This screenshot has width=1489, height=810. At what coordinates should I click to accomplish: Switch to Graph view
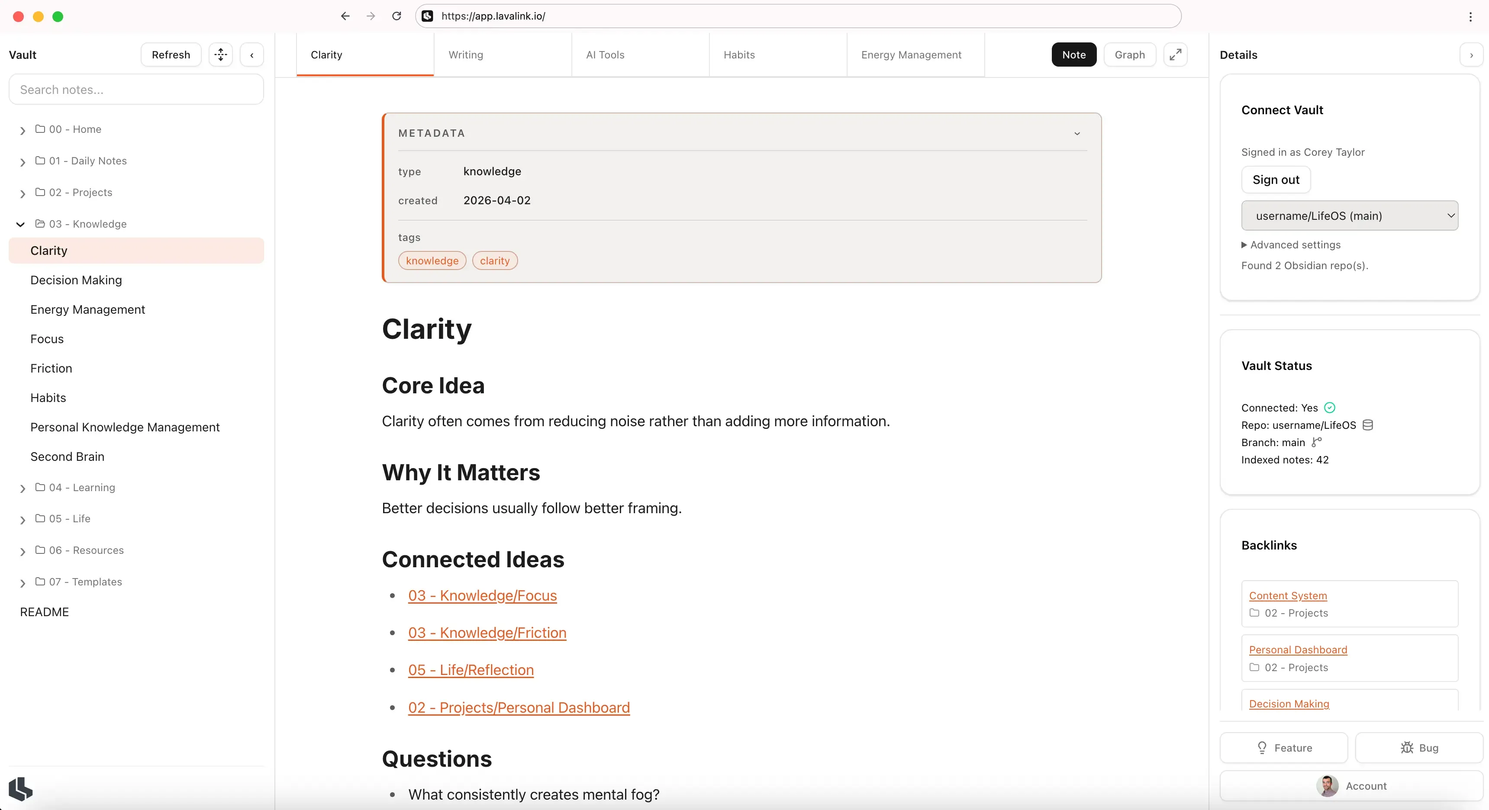[x=1129, y=55]
